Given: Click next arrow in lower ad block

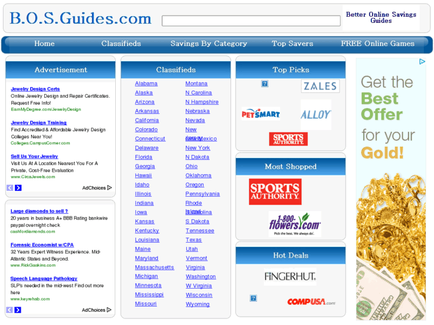Looking at the screenshot, I should [18, 309].
